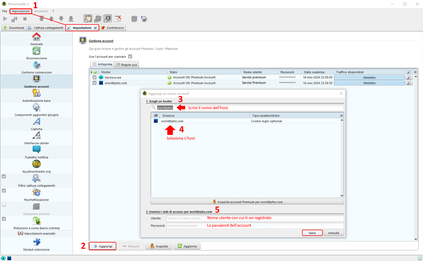Open Filtro cattura collegamenti section

36,180
